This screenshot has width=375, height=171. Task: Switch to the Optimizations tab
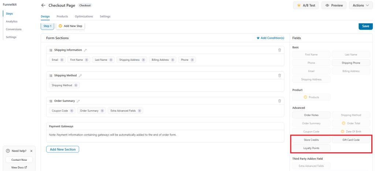coord(84,16)
